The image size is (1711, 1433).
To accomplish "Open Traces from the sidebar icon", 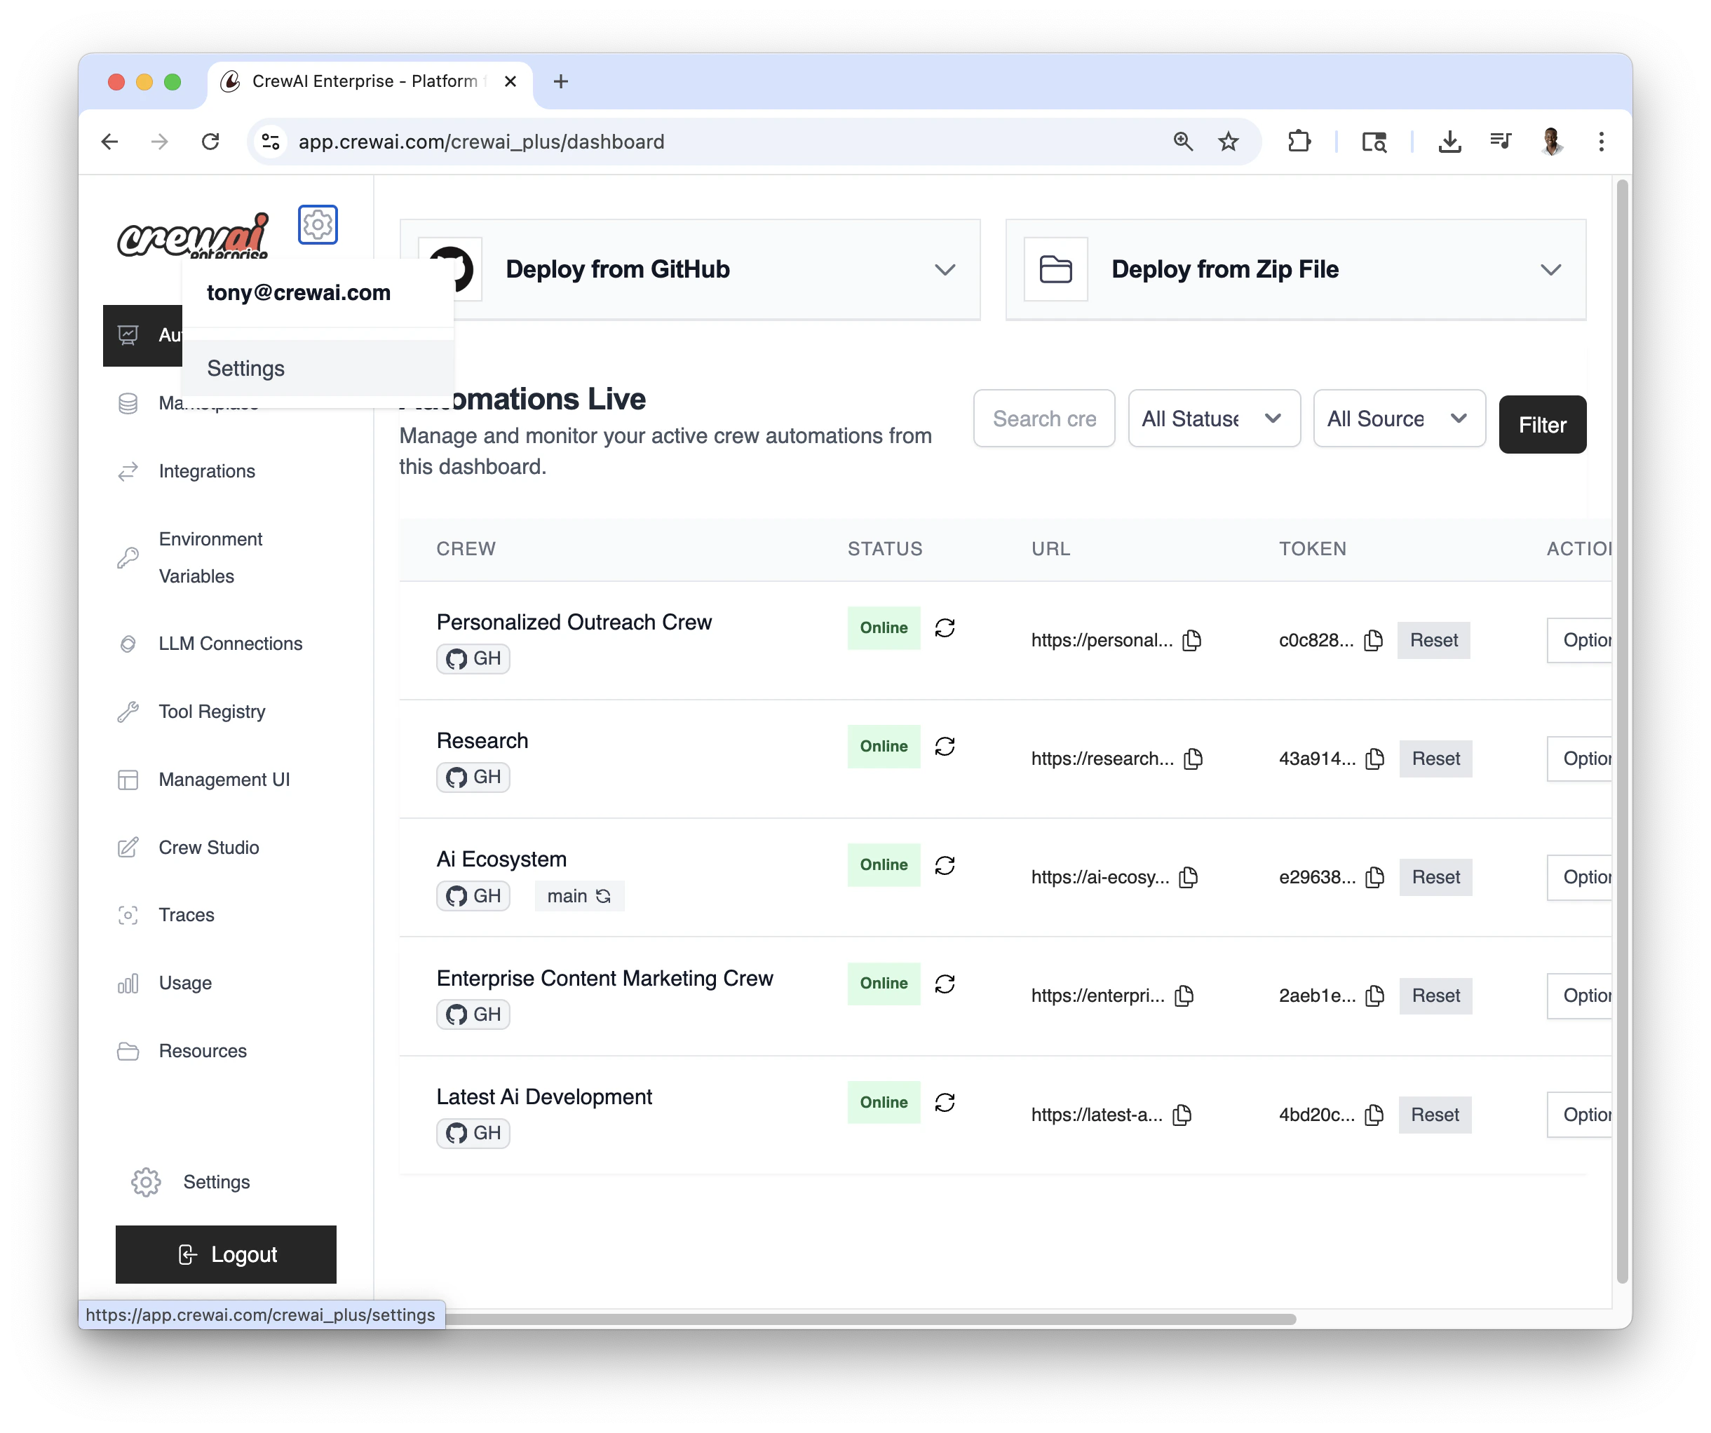I will (128, 915).
